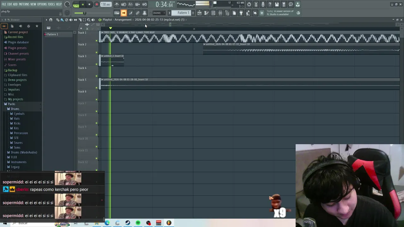
Task: Open the undo history icon
Action: [249, 4]
